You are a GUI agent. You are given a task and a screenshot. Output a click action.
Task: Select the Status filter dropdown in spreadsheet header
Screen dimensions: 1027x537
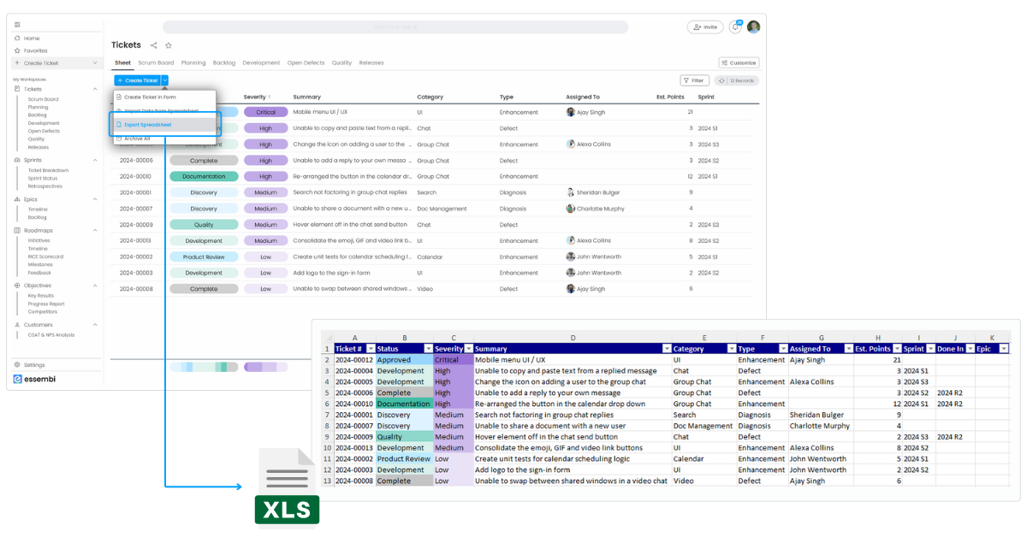pos(428,348)
